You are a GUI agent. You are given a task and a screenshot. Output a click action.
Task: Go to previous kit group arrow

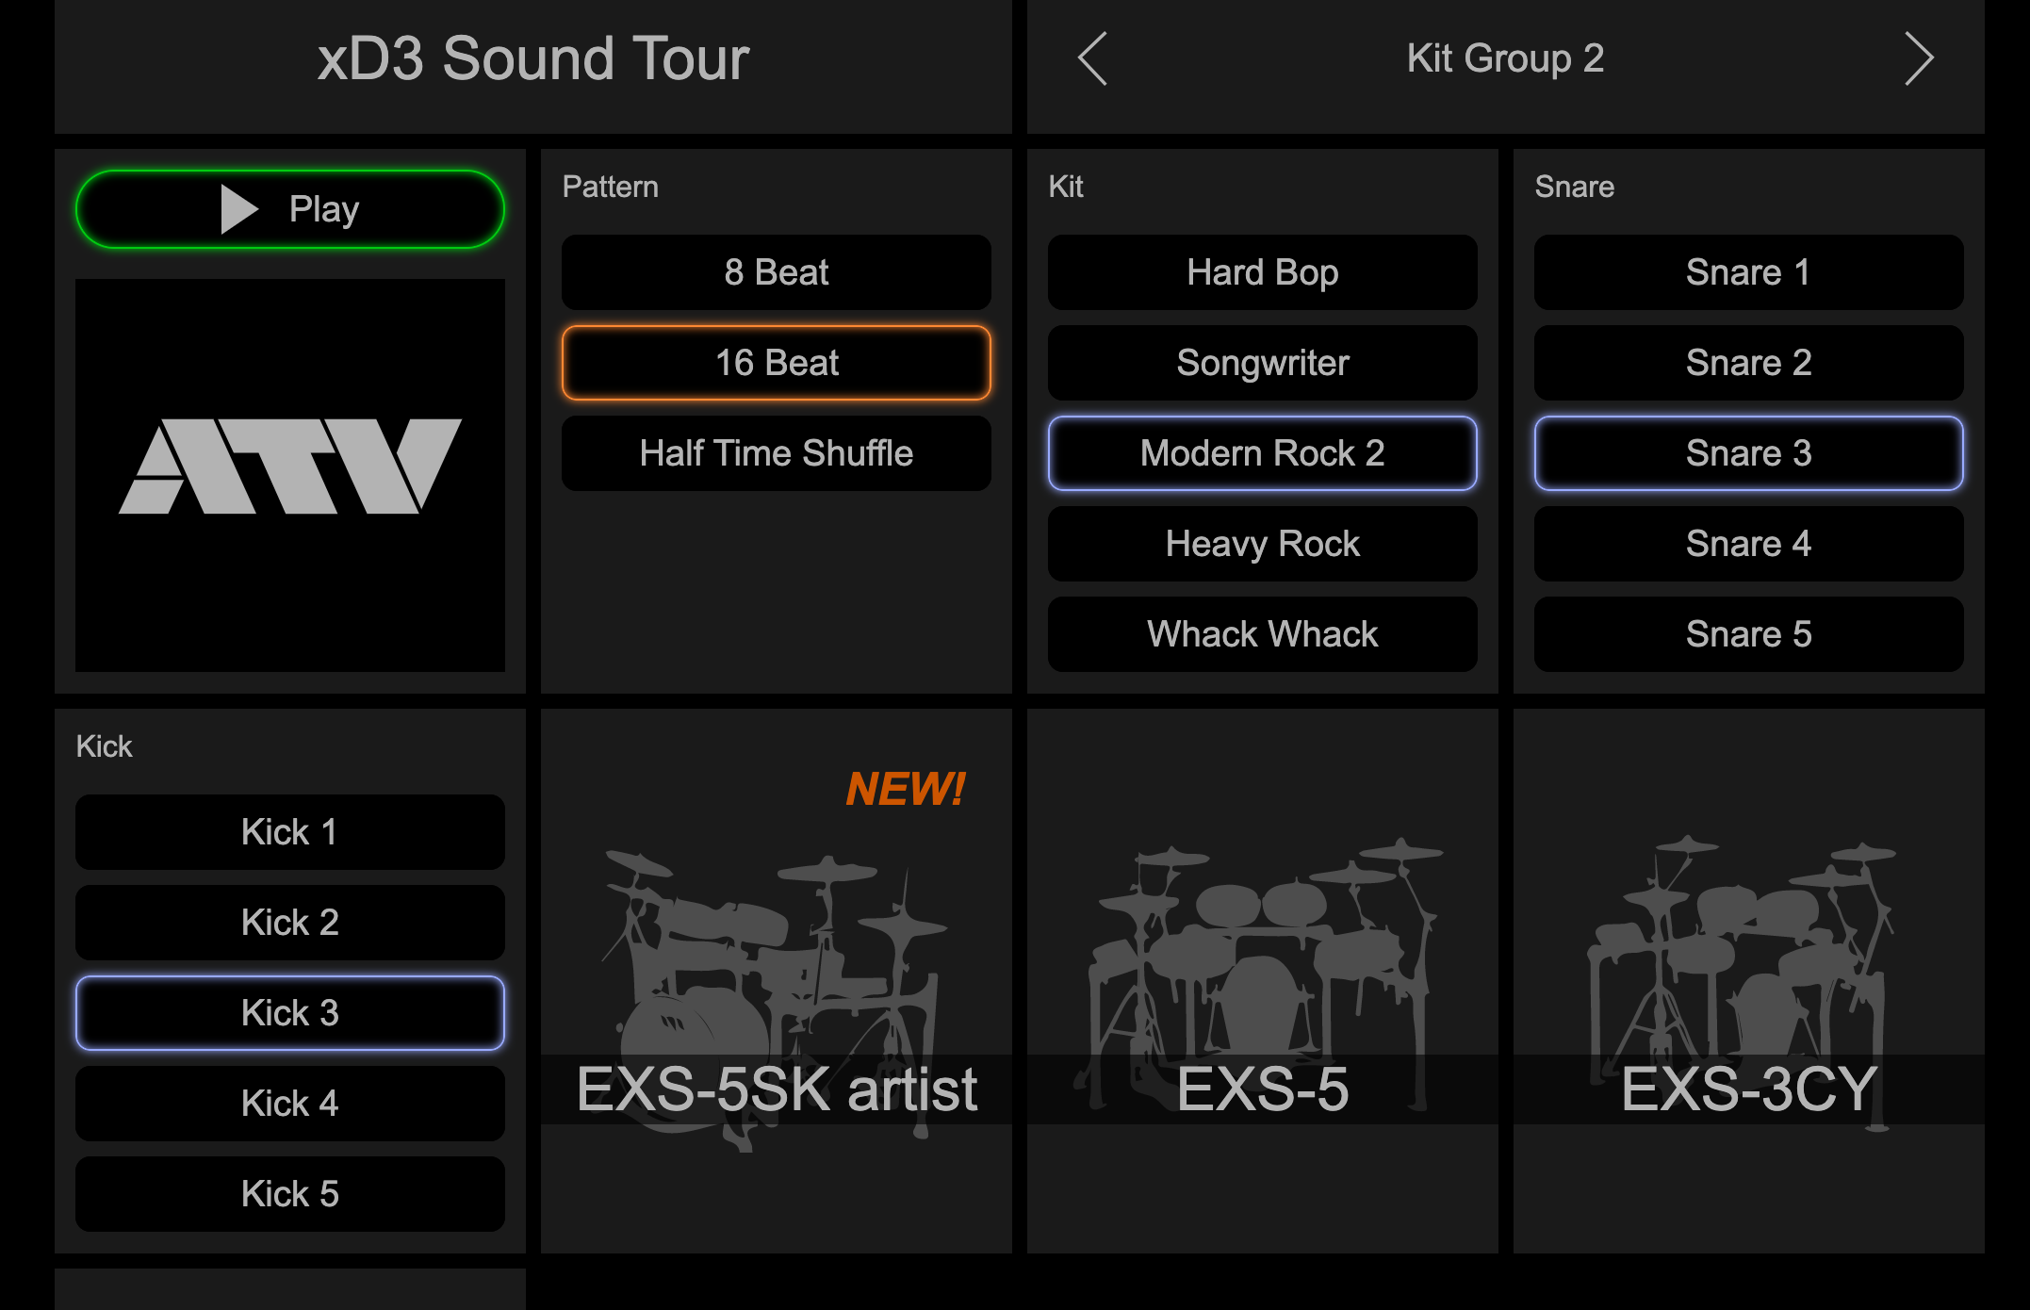[x=1093, y=58]
